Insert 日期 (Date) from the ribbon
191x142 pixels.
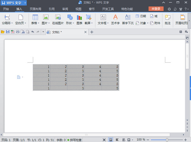141,16
